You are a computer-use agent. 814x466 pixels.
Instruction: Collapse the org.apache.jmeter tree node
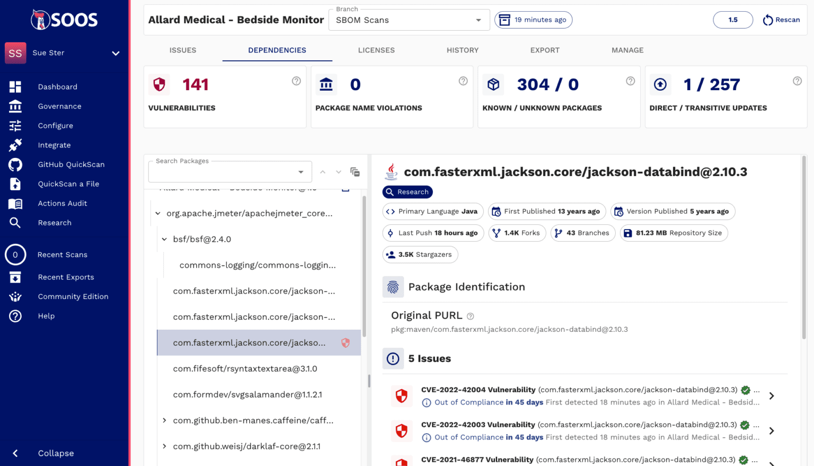click(158, 214)
